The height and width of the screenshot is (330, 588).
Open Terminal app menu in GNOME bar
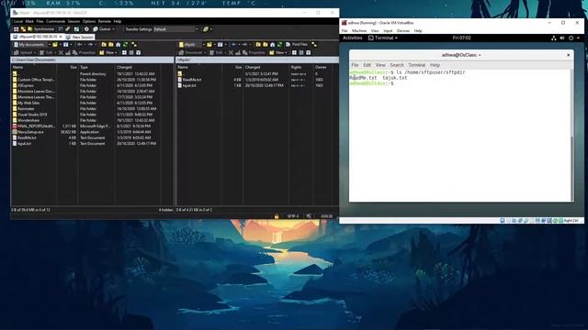coord(383,38)
